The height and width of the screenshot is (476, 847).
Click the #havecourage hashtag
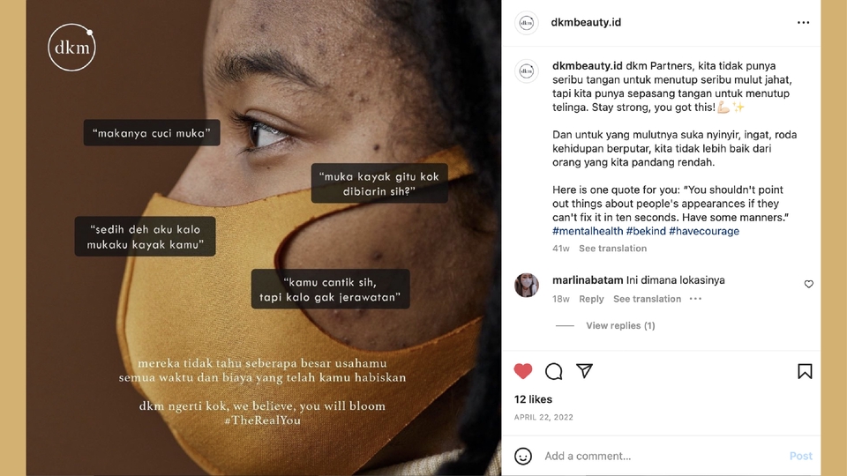pos(704,231)
